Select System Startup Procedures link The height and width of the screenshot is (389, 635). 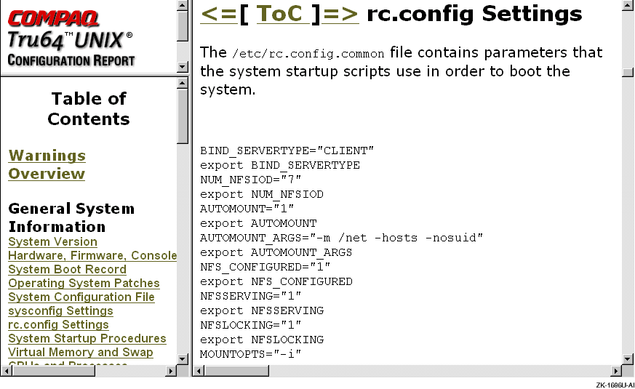[x=87, y=339]
